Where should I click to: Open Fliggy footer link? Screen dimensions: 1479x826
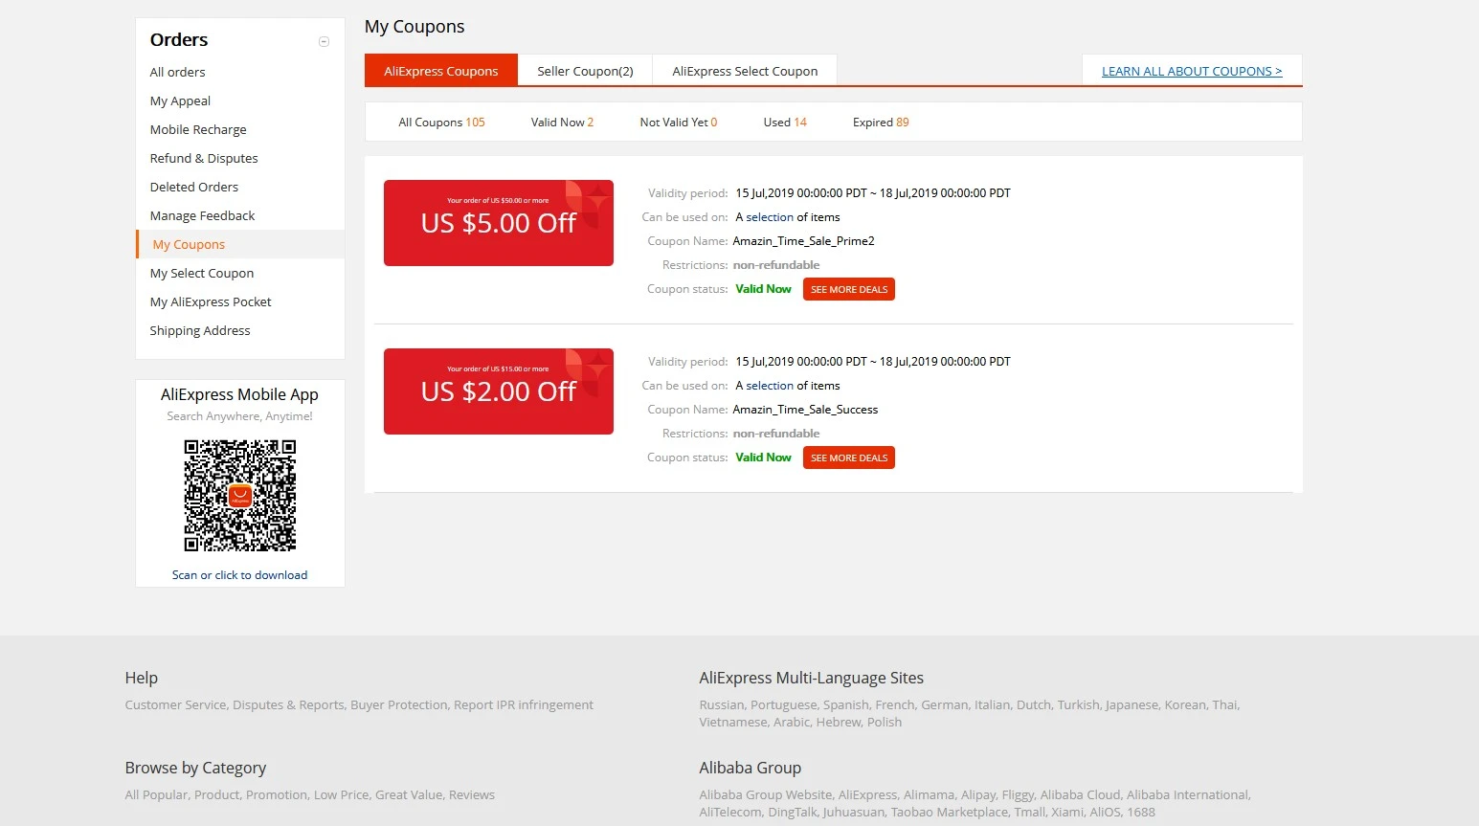1018,795
